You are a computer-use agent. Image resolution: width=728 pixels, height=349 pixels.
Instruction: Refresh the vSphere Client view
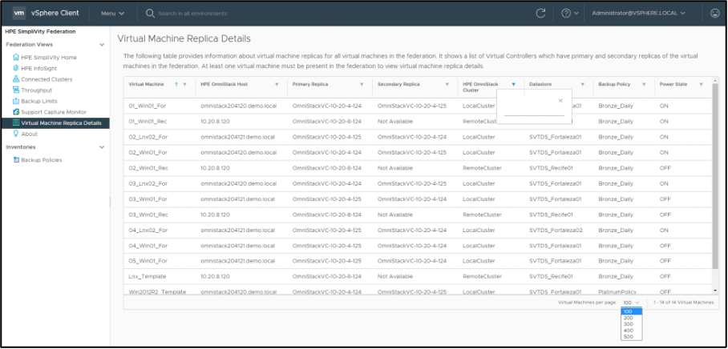540,14
